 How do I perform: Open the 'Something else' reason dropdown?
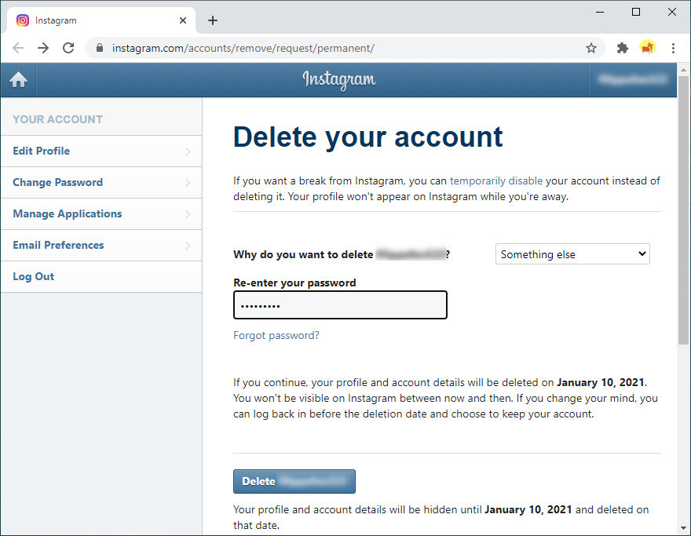pyautogui.click(x=572, y=254)
